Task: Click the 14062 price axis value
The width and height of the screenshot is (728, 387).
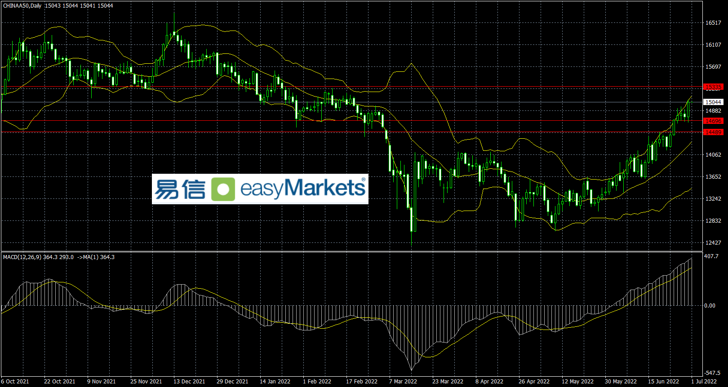Action: click(713, 154)
